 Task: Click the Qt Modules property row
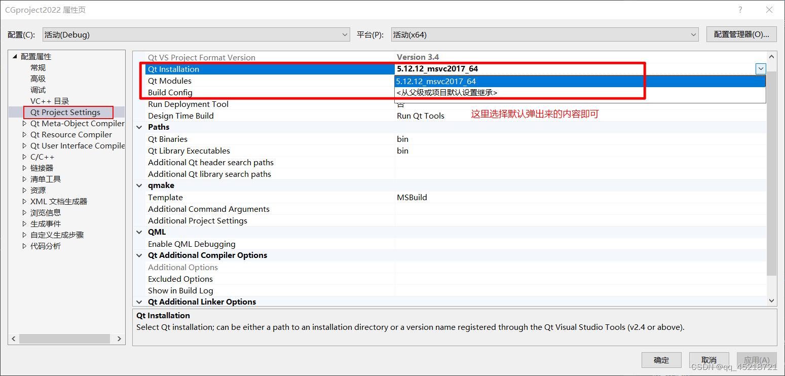(x=270, y=81)
